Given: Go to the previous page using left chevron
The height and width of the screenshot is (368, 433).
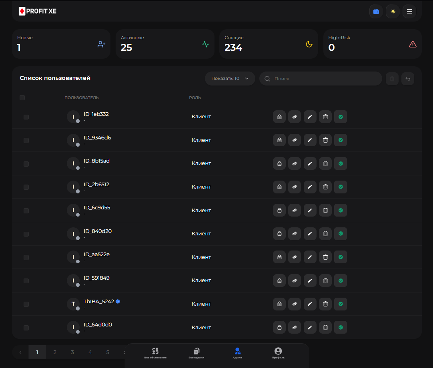Looking at the screenshot, I should [20, 352].
